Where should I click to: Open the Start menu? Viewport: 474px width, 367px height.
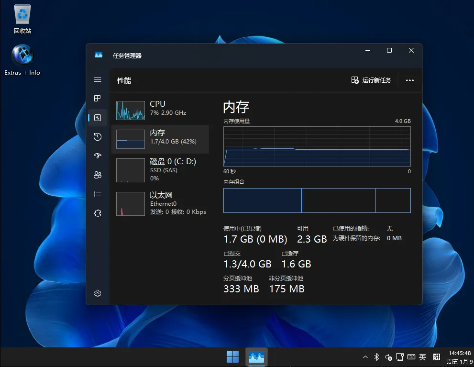pos(233,356)
